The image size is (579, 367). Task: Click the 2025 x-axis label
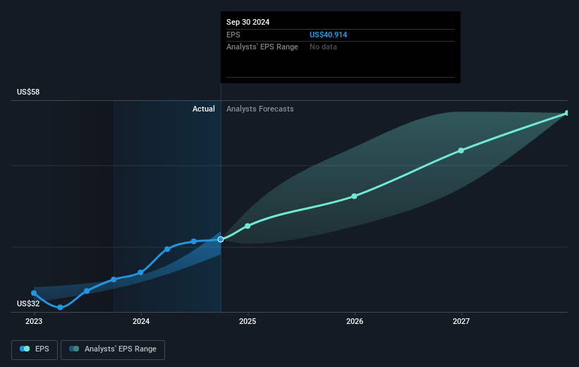tap(248, 321)
